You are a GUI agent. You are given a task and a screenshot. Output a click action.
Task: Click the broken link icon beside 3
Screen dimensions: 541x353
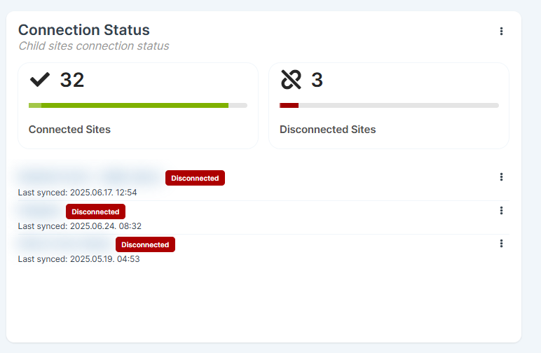[x=291, y=80]
